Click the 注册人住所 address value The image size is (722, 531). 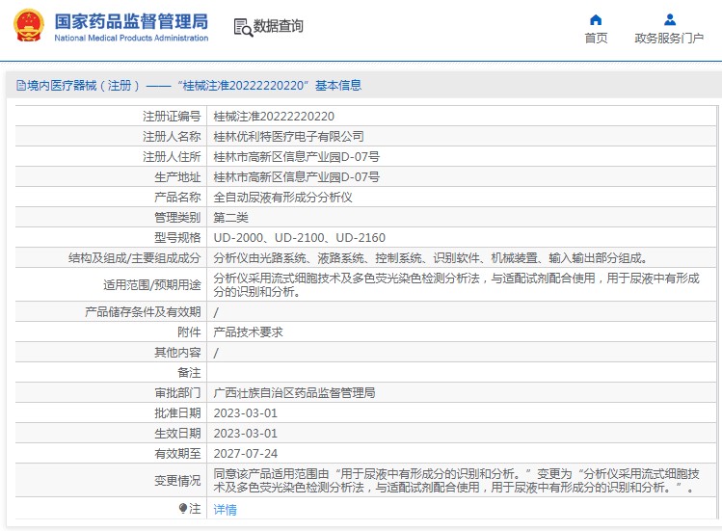[x=297, y=156]
